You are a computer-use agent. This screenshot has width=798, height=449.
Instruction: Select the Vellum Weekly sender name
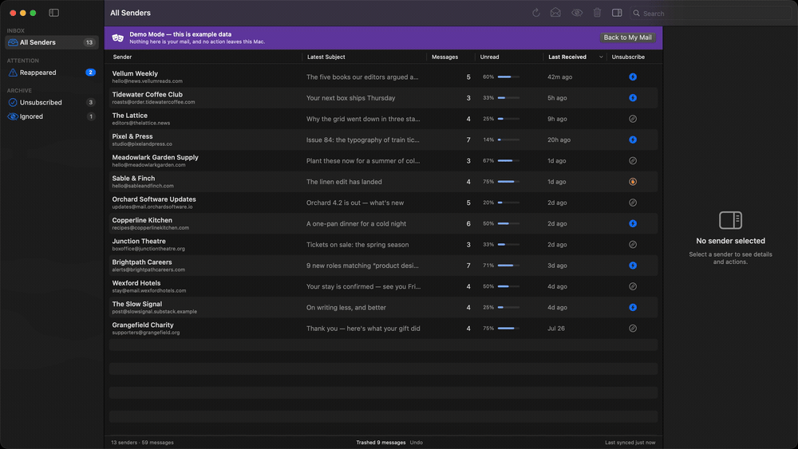tap(135, 73)
